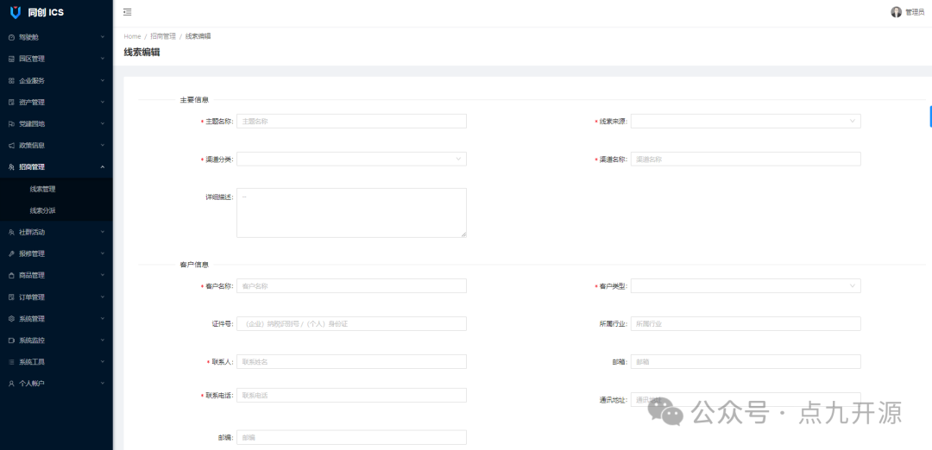Open the 管理员 user avatar
Screen dimensions: 932x450
896,12
